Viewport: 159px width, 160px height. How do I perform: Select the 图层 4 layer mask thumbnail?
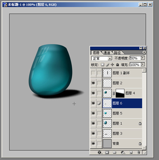click(120, 93)
